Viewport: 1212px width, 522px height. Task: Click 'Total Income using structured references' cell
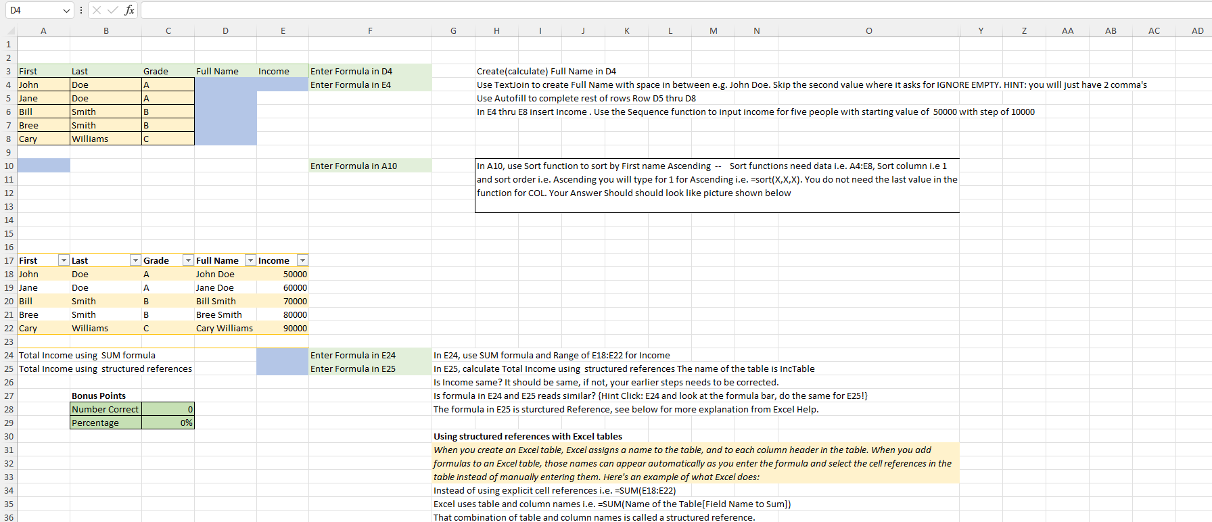click(x=106, y=369)
